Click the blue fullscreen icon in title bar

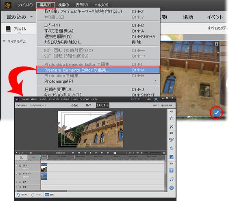tap(156, 99)
